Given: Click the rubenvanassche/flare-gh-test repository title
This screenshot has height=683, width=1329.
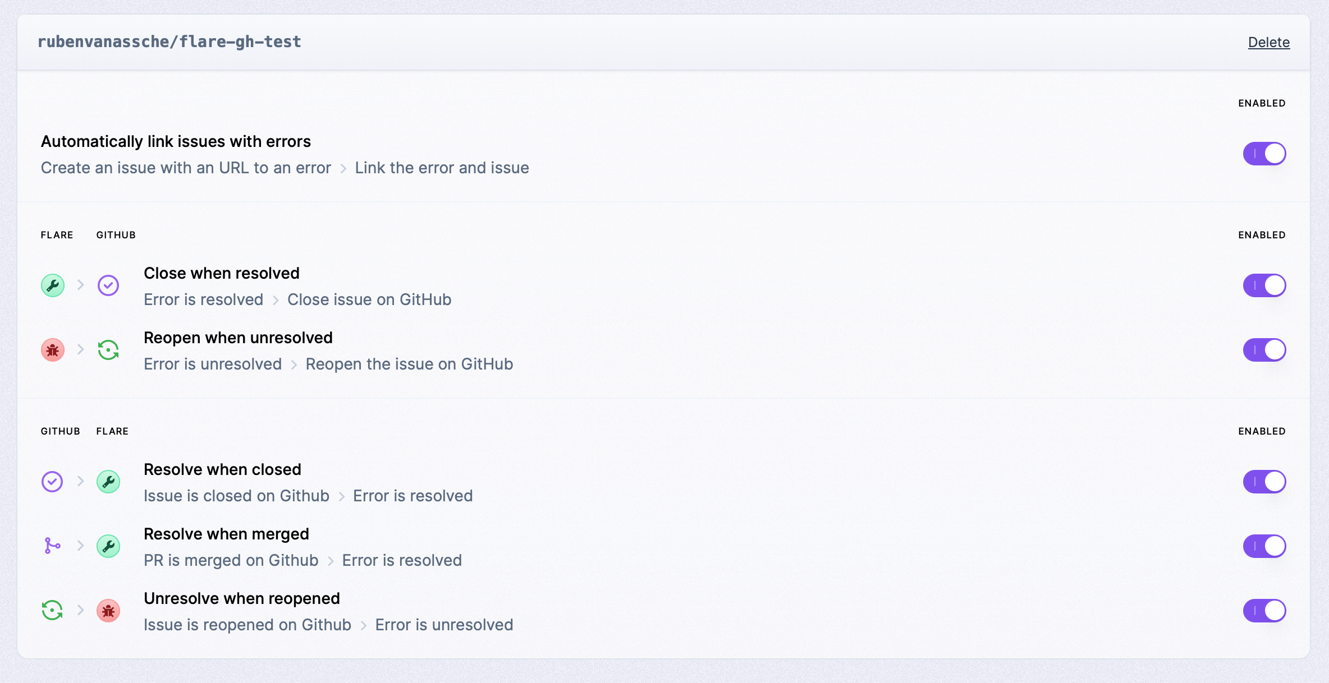Looking at the screenshot, I should tap(169, 41).
